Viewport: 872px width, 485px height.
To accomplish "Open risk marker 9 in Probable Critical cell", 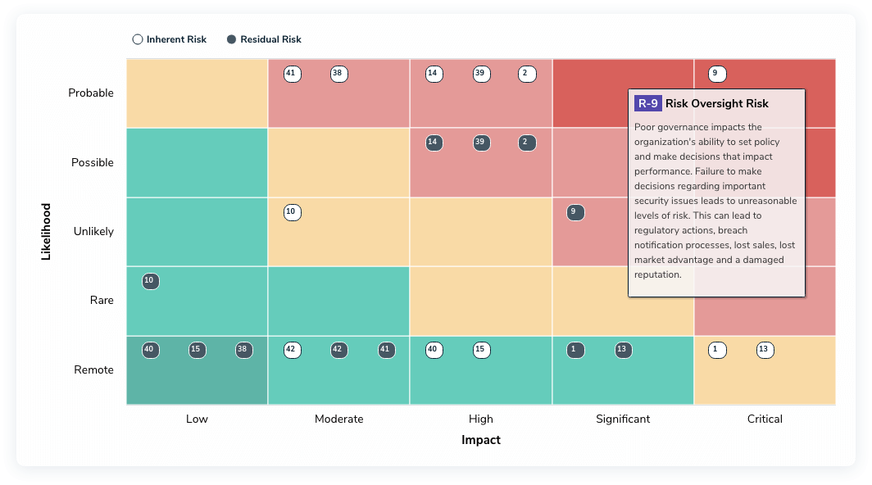I will point(716,73).
